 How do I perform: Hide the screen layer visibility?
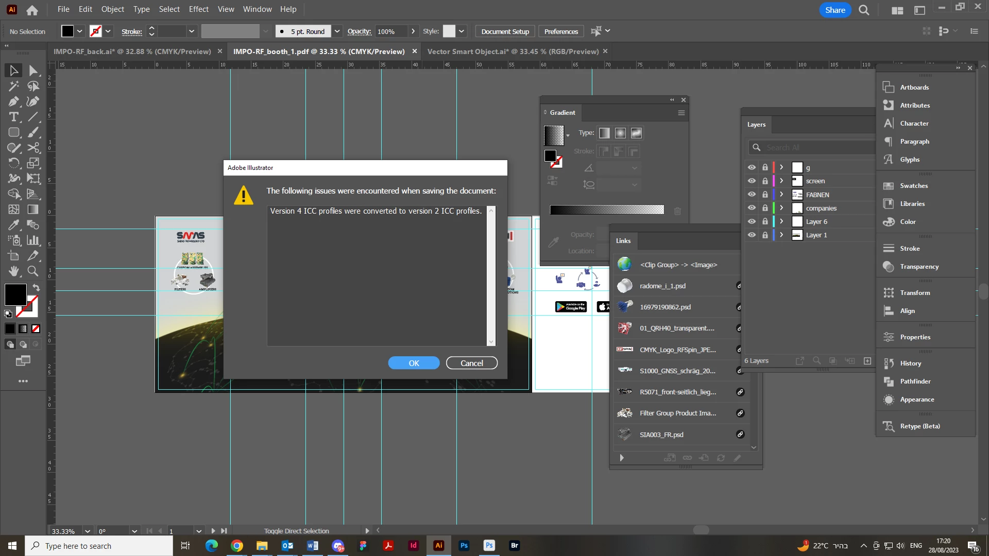click(752, 181)
